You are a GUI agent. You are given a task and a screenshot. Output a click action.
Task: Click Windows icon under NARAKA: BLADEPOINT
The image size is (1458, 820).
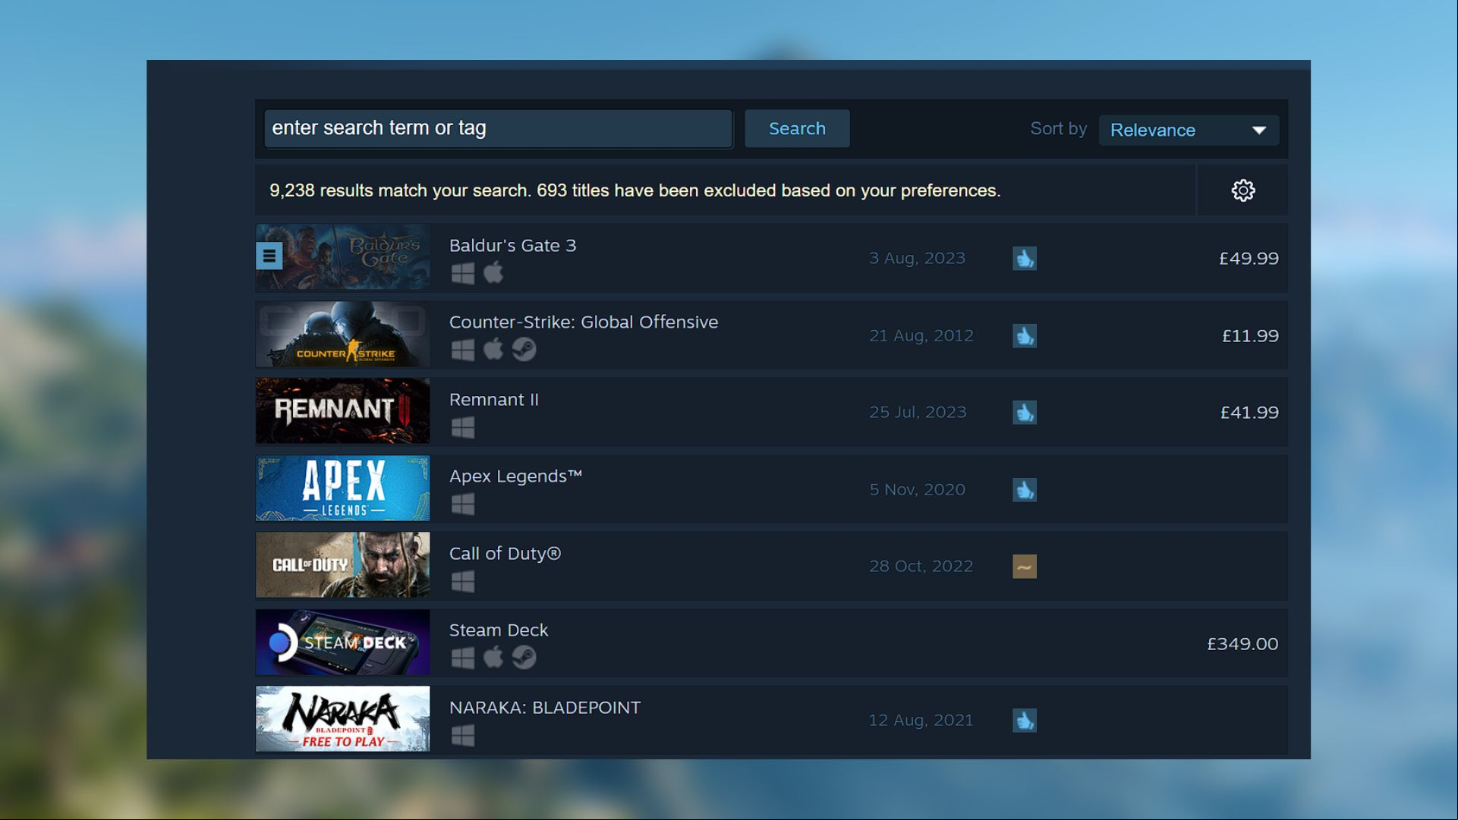coord(462,735)
